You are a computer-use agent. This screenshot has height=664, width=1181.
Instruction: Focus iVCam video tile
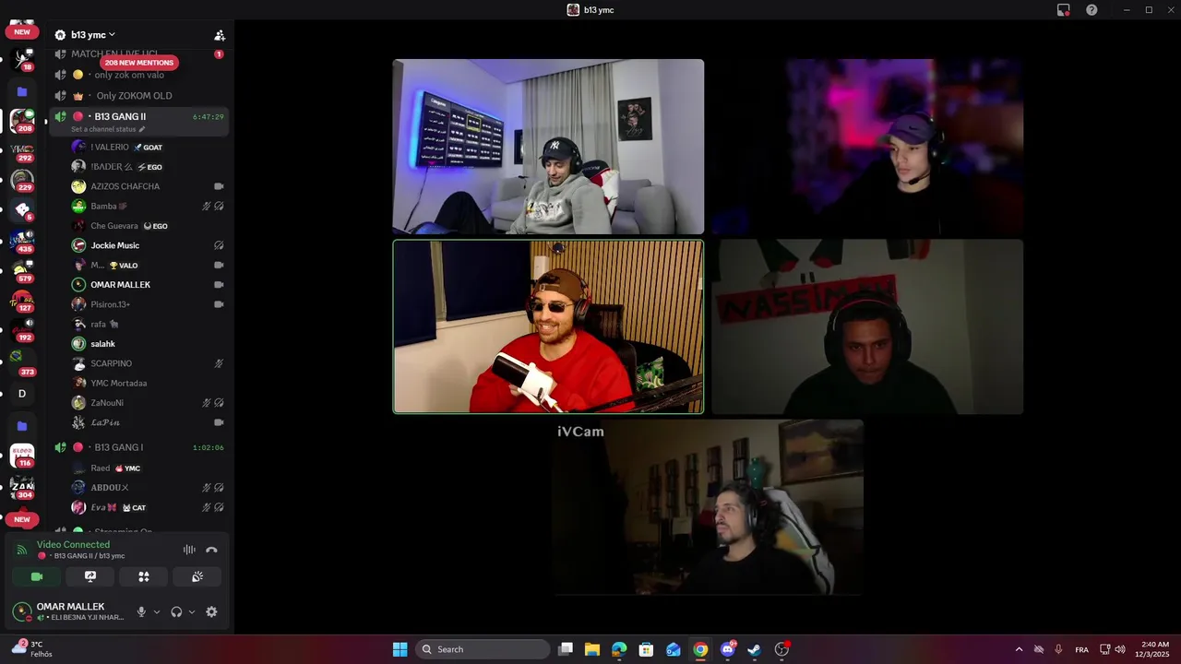tap(709, 507)
